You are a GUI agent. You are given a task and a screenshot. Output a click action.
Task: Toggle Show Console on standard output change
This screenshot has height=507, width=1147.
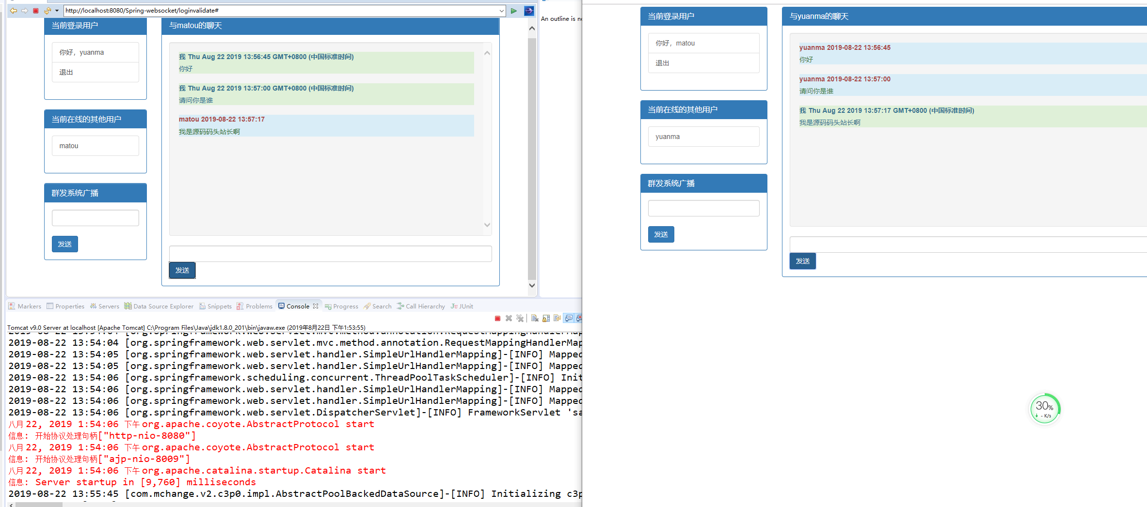click(x=569, y=318)
